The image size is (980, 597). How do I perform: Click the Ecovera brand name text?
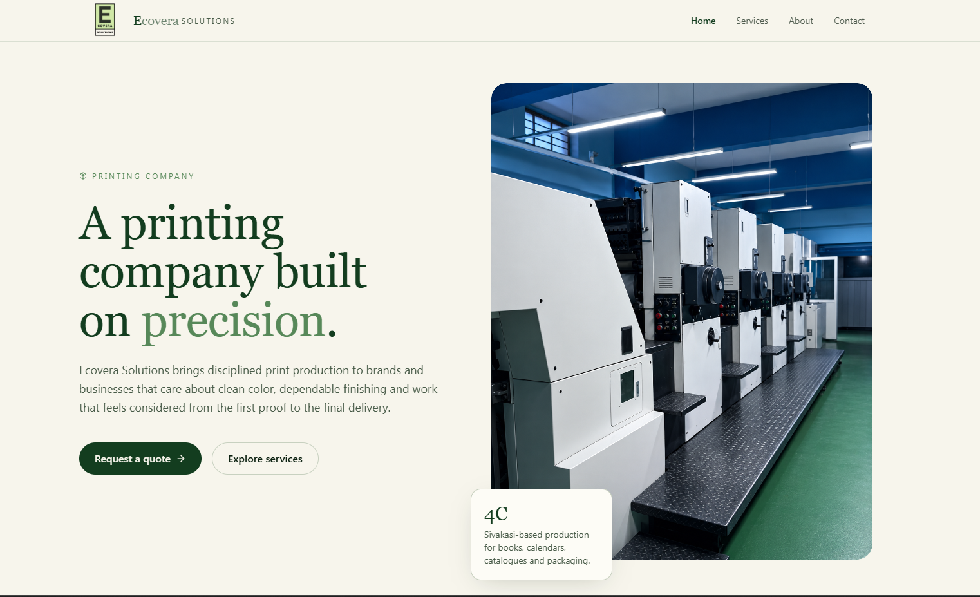coord(156,21)
